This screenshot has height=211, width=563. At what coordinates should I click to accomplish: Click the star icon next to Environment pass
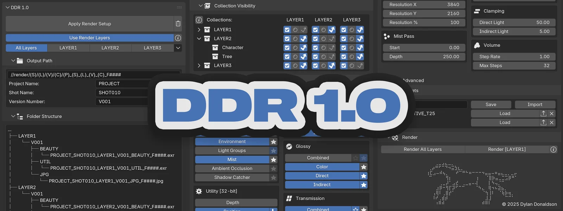(x=273, y=142)
